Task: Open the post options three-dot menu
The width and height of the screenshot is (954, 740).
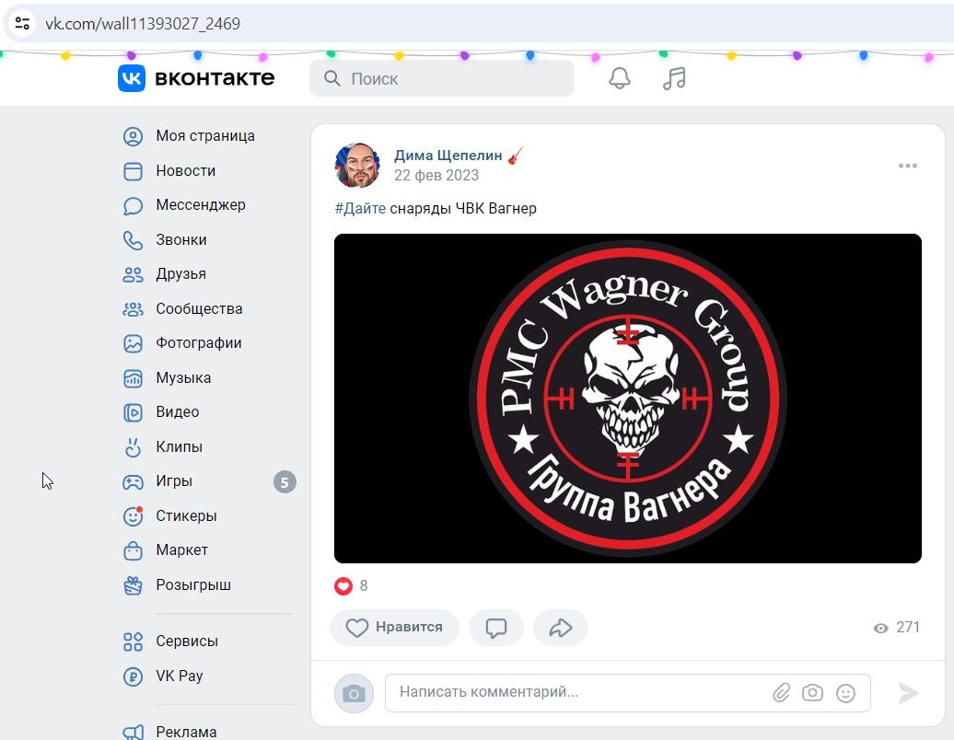Action: tap(908, 166)
